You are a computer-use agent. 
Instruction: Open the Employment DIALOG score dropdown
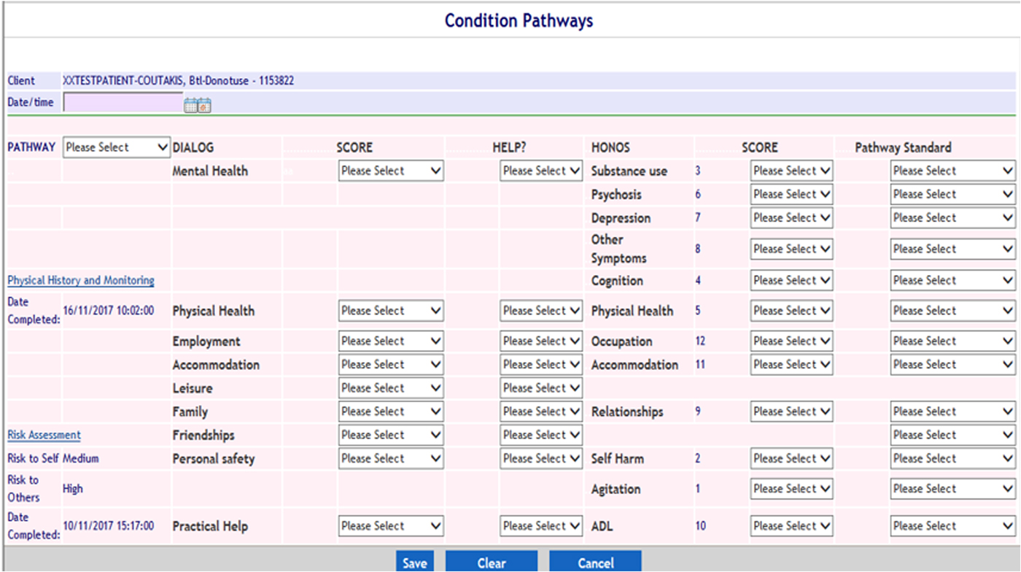click(391, 341)
